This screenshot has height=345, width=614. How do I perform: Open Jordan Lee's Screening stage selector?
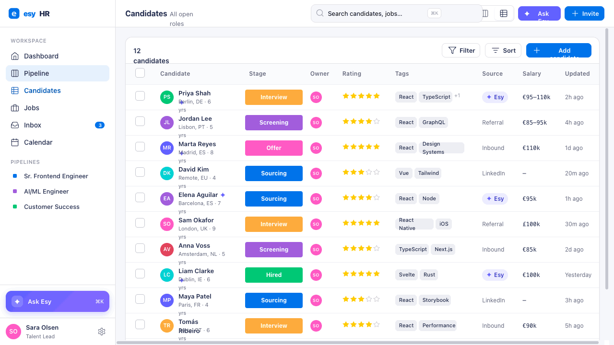[274, 123]
